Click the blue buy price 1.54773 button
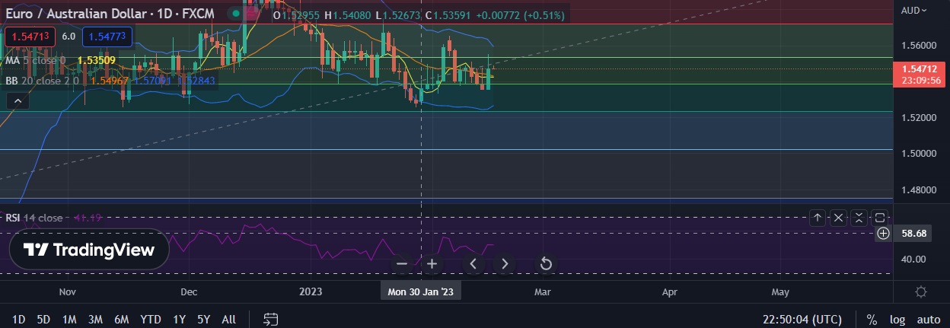Screen dimensions: 950x328 pos(107,36)
